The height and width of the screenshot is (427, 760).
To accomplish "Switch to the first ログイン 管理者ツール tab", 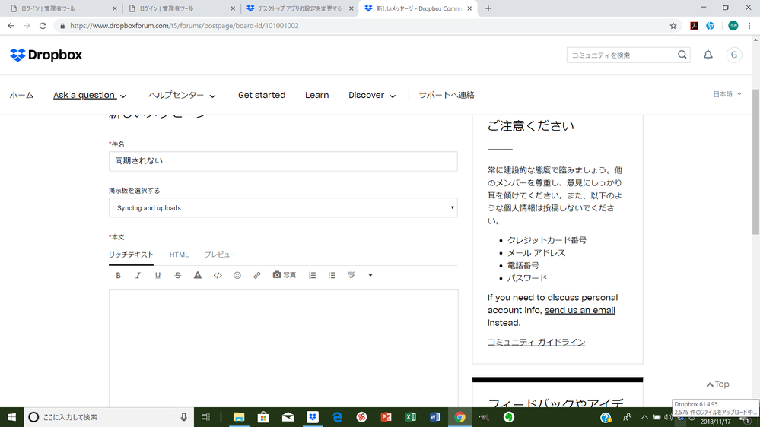I will click(63, 8).
